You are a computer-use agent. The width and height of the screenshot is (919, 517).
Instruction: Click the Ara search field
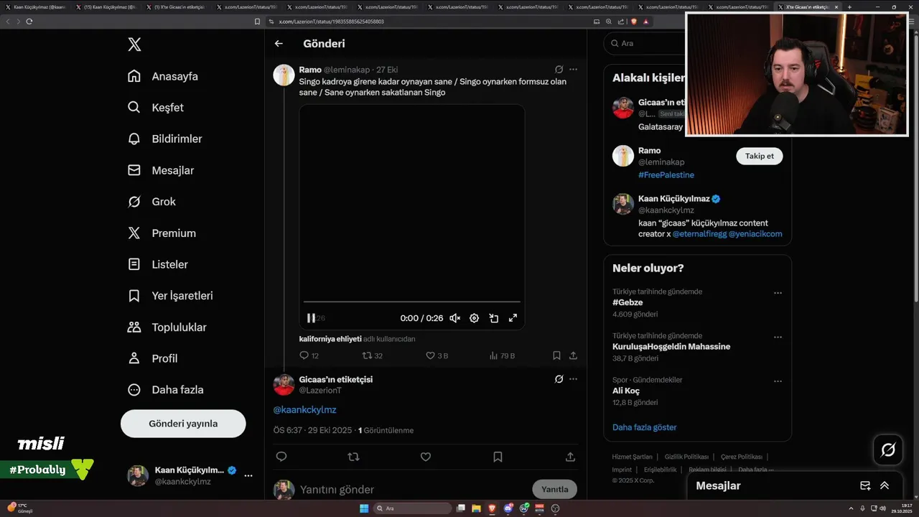click(644, 44)
